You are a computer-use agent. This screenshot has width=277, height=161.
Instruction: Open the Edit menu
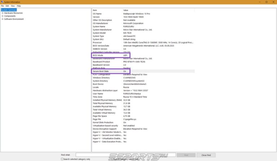click(7, 6)
